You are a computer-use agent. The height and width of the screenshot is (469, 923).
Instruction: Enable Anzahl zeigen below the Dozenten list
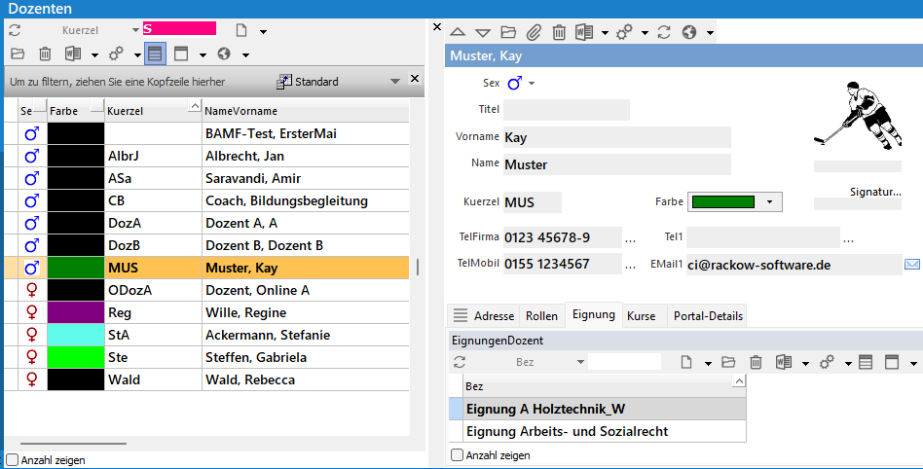pyautogui.click(x=12, y=459)
